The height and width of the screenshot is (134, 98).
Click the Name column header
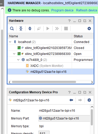pos(40,36)
